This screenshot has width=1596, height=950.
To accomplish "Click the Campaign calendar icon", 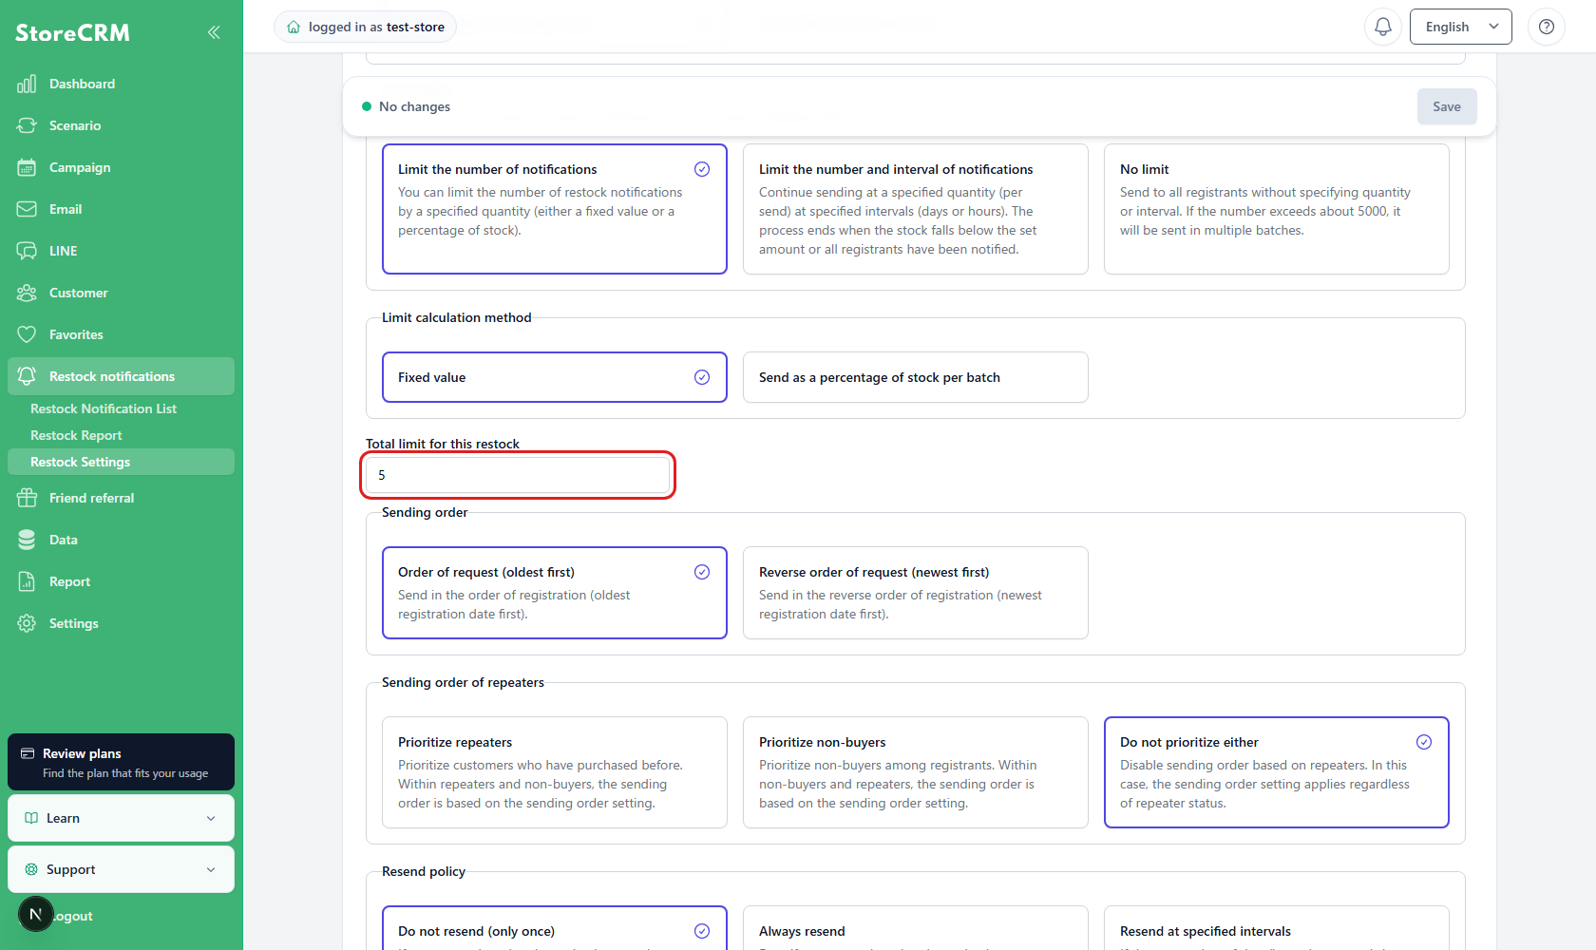I will pos(27,167).
